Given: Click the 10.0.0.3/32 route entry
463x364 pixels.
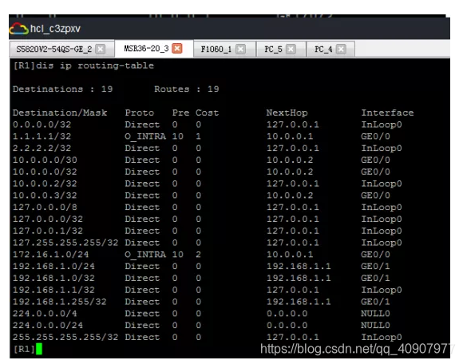Looking at the screenshot, I should (201, 196).
